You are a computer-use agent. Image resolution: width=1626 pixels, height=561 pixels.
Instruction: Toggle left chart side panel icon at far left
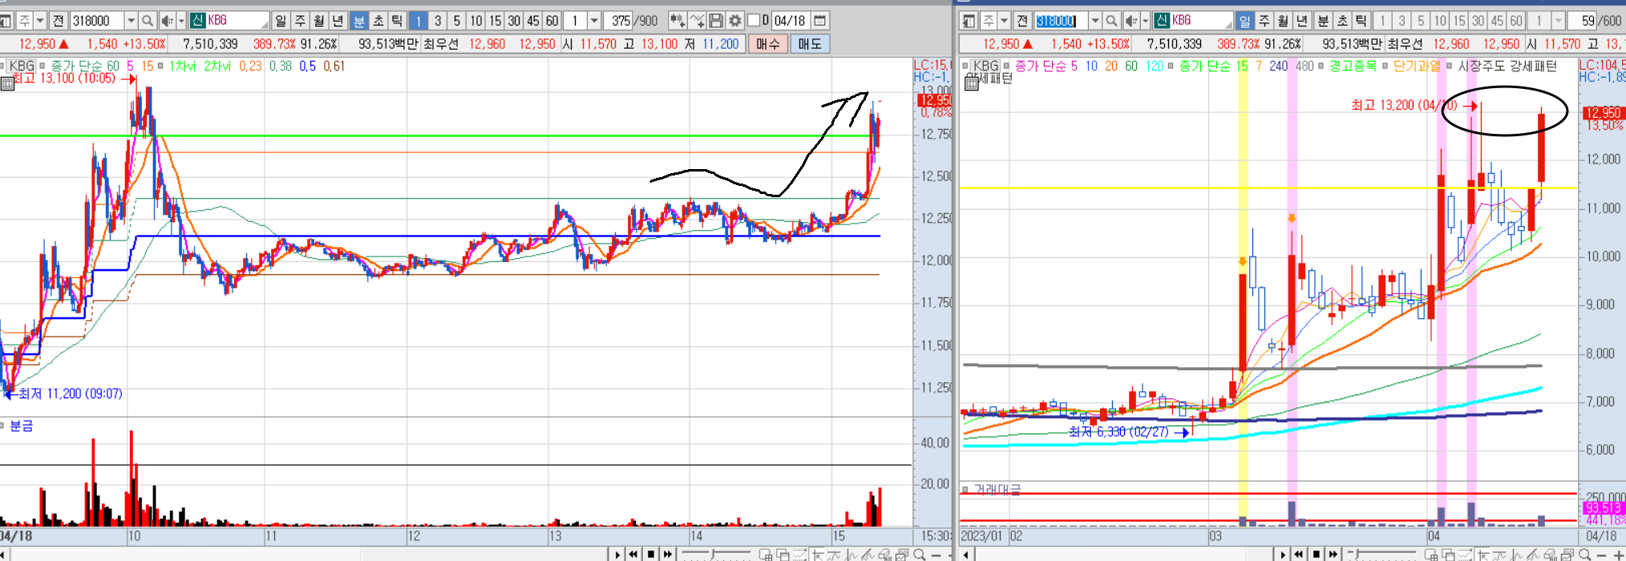(6, 21)
